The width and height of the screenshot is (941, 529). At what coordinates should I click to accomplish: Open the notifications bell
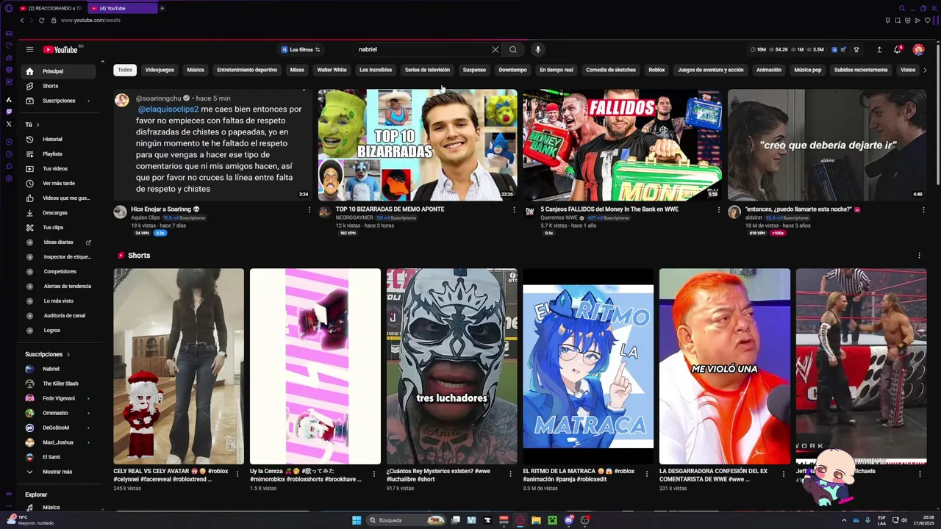tap(897, 49)
